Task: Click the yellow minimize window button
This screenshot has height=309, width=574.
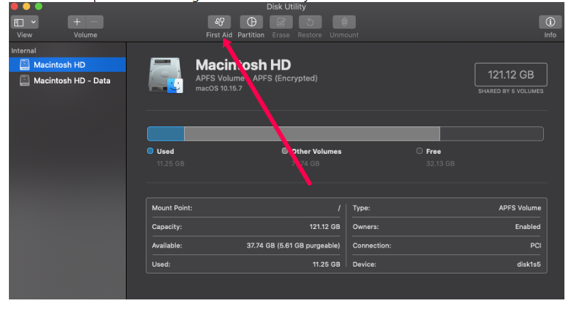Action: pyautogui.click(x=27, y=7)
